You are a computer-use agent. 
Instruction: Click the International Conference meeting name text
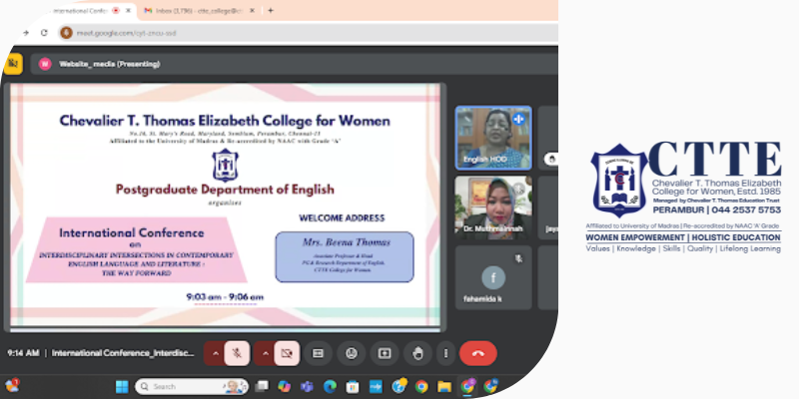click(123, 353)
